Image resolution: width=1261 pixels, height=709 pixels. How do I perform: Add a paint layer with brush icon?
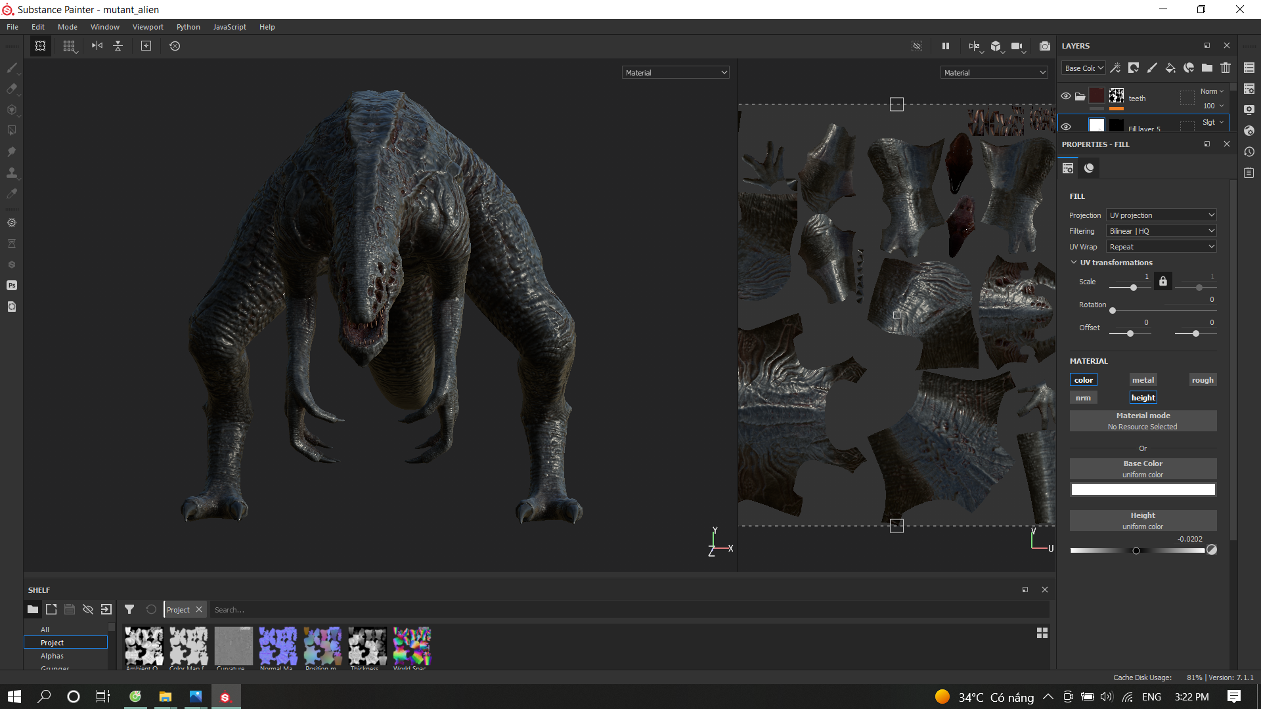(1152, 68)
